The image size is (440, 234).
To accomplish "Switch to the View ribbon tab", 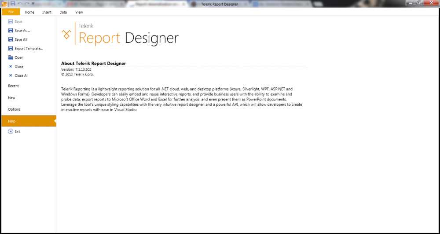I will tap(79, 12).
